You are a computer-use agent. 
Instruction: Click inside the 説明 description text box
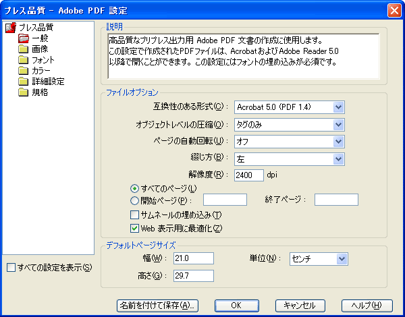244,56
